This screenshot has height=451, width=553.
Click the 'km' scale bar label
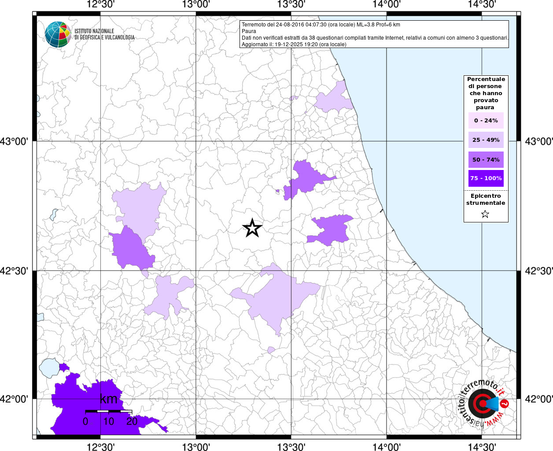click(x=109, y=399)
